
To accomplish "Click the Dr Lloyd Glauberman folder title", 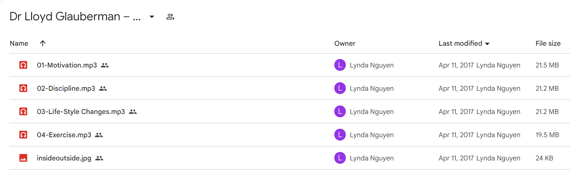I will (75, 17).
